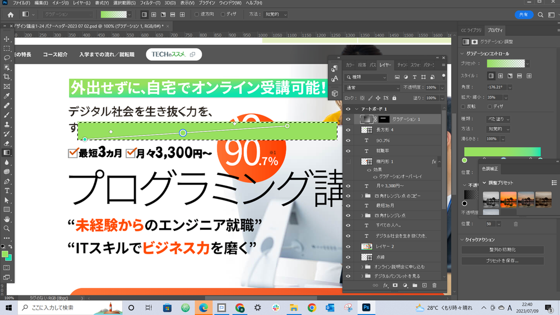Open the フィルター menu
The width and height of the screenshot is (560, 315).
click(150, 3)
